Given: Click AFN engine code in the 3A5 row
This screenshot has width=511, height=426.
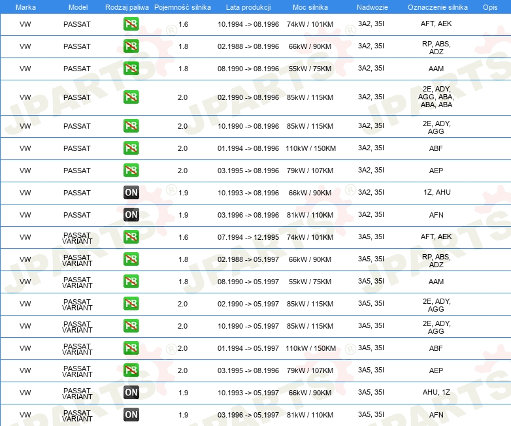Looking at the screenshot, I should coord(436,415).
